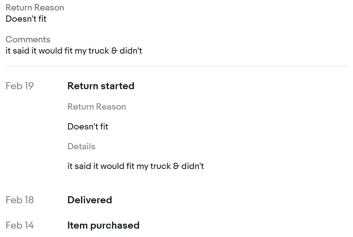Click the Feb 14 date label
Image resolution: width=353 pixels, height=237 pixels.
[x=20, y=225]
